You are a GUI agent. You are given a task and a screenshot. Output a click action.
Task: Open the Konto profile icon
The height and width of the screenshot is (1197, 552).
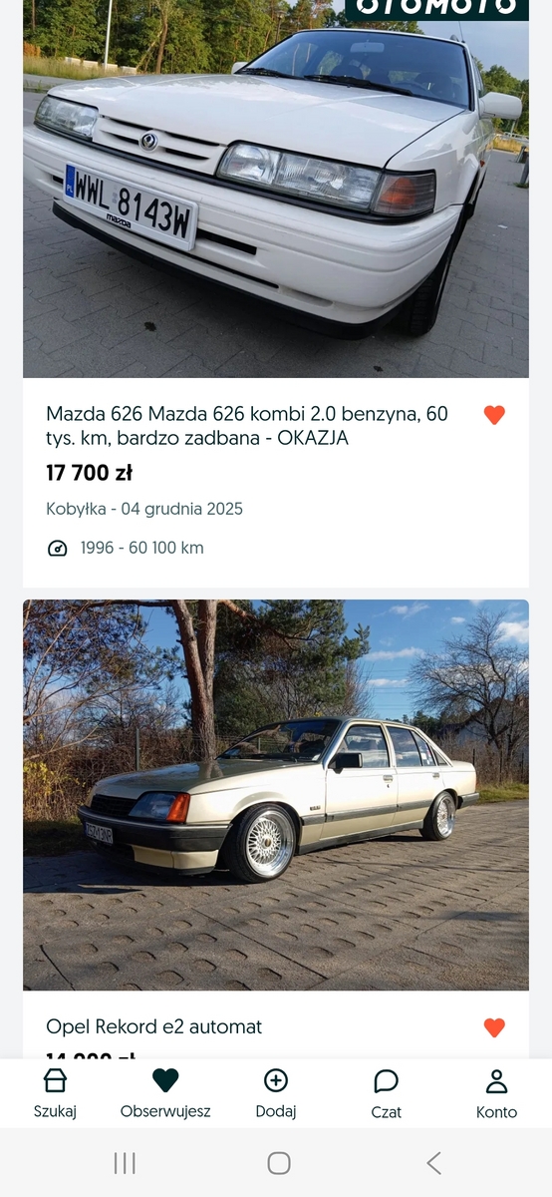496,1081
